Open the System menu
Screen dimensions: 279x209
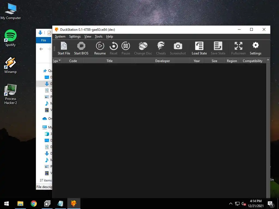click(60, 36)
